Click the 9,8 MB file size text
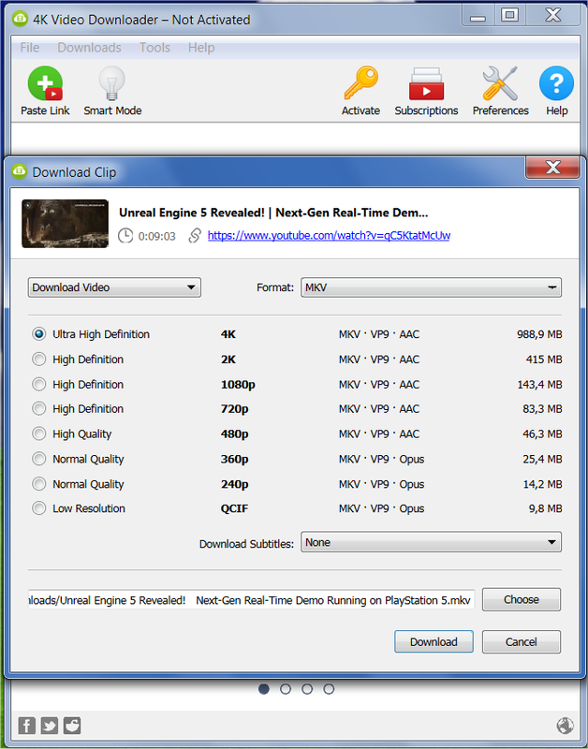This screenshot has height=749, width=588. tap(545, 508)
